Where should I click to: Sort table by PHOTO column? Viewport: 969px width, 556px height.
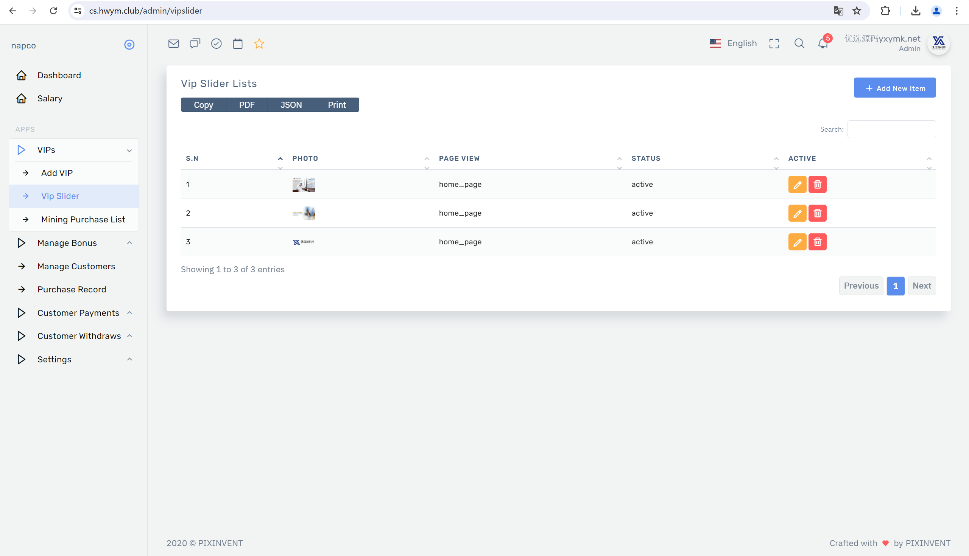[x=360, y=158]
